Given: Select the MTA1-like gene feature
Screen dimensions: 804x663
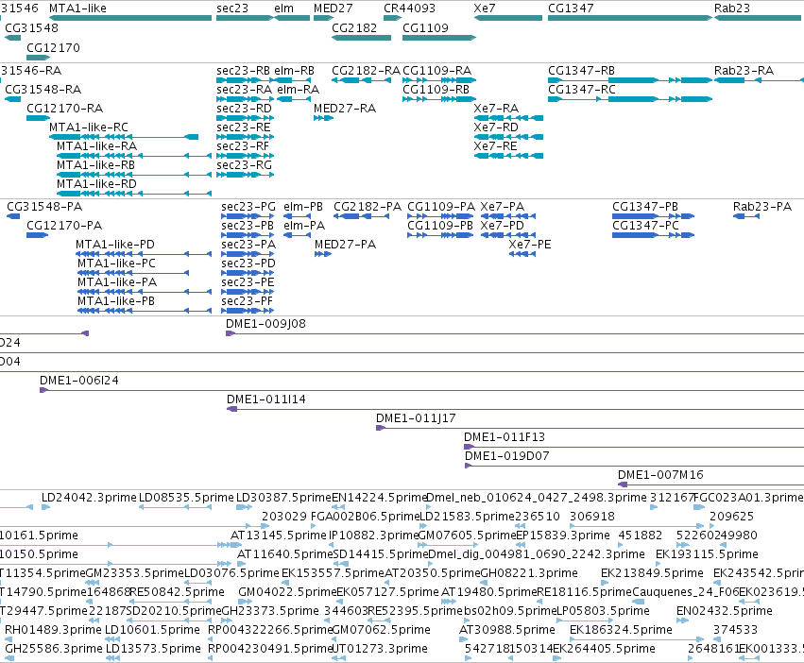Looking at the screenshot, I should 130,18.
